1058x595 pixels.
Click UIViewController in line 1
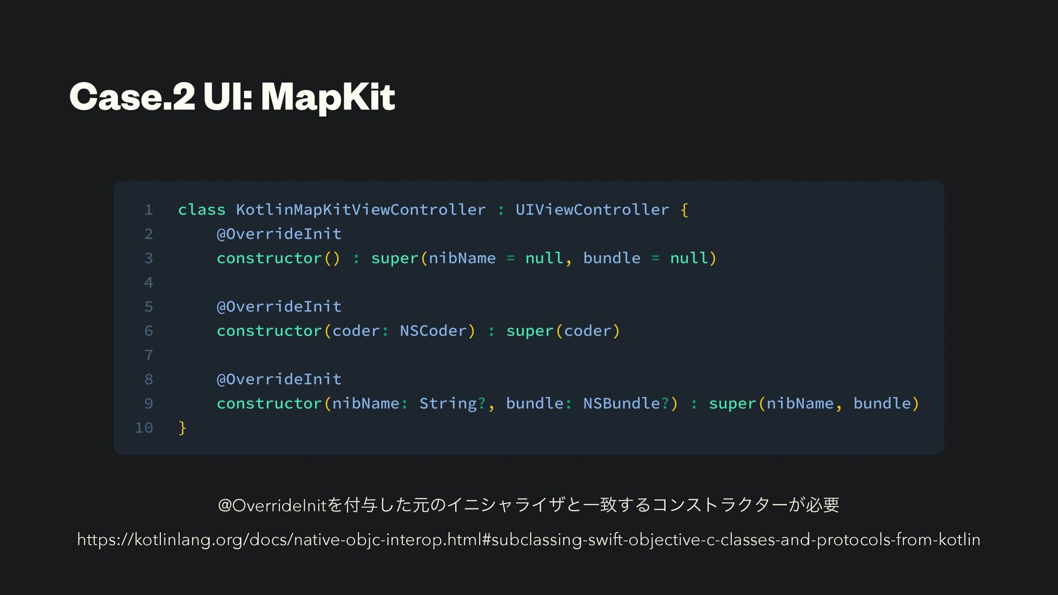(592, 210)
